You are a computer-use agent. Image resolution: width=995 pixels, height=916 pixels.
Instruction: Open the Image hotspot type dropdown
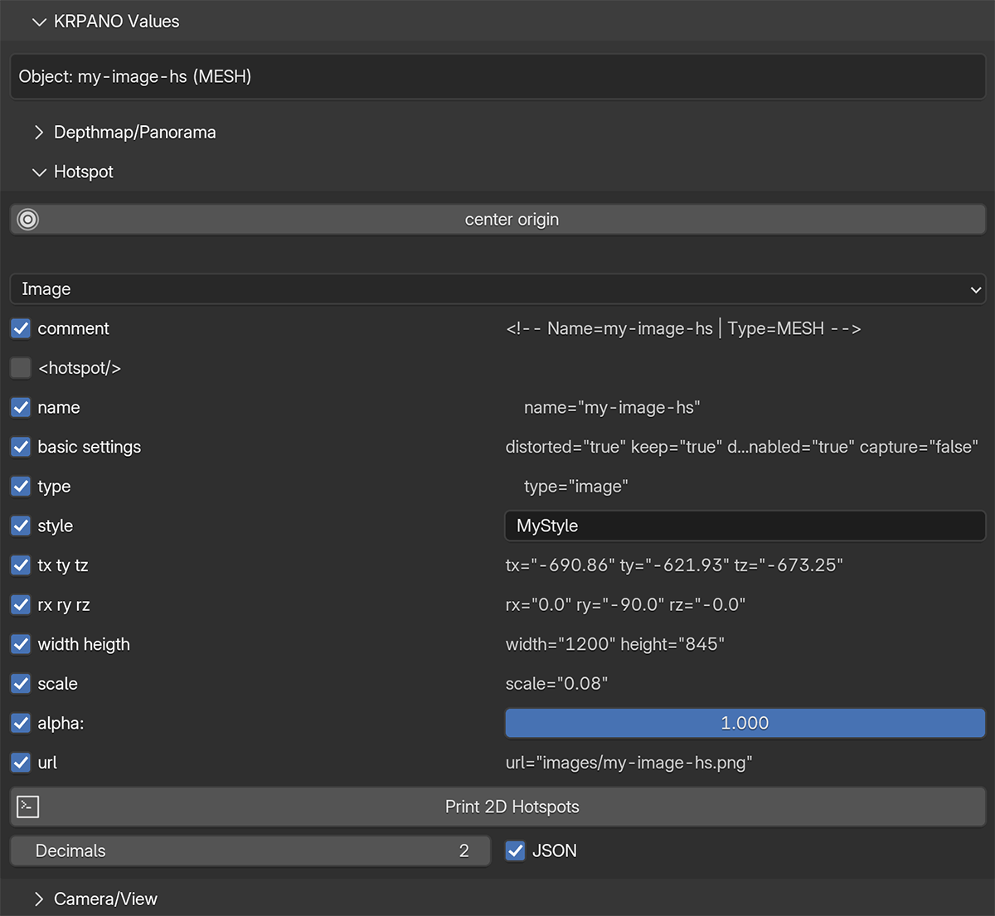pyautogui.click(x=498, y=289)
